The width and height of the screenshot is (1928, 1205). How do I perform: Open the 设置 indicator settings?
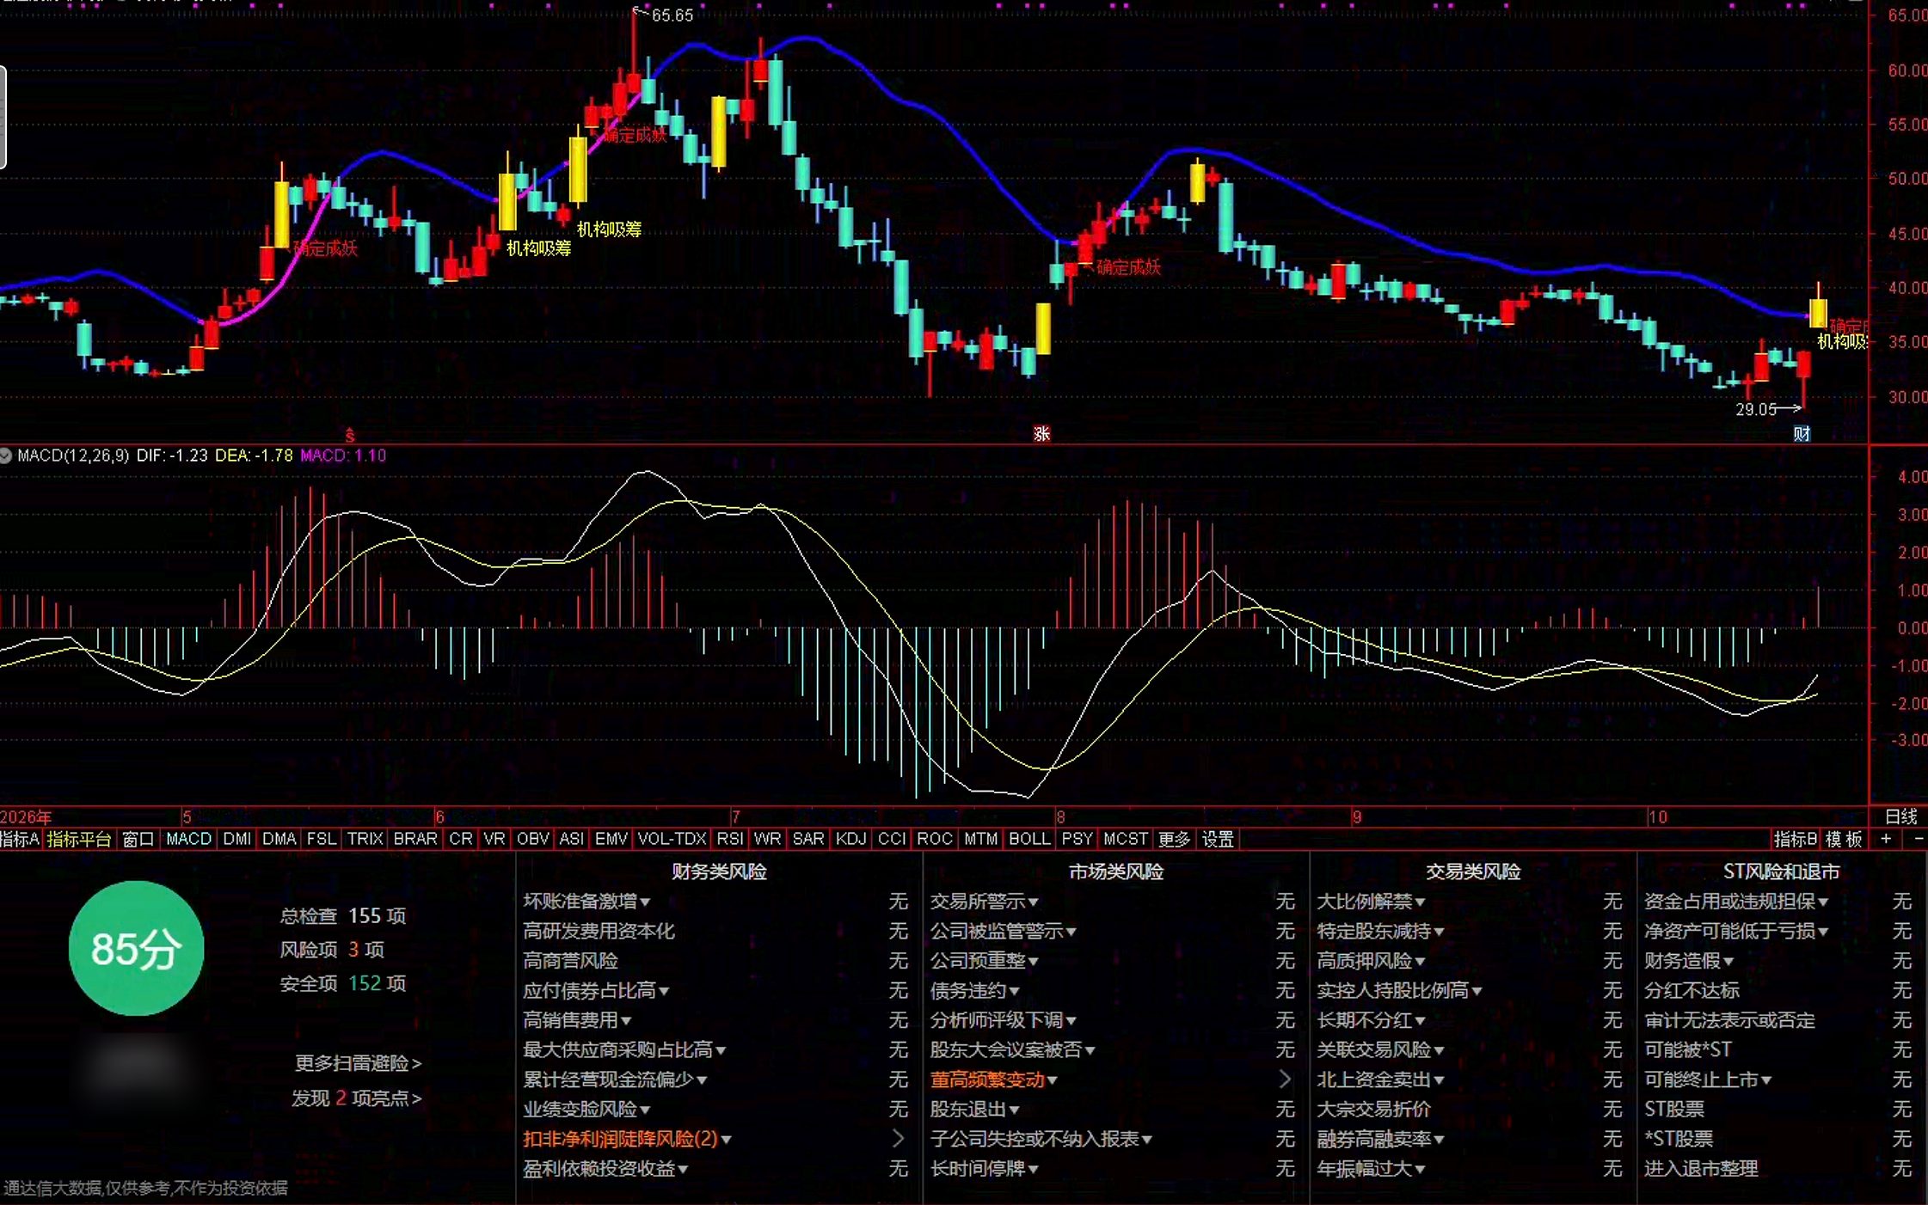click(1218, 839)
